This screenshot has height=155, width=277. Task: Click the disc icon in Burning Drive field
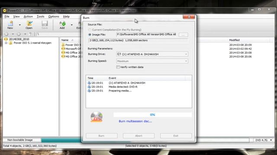[x=119, y=54]
